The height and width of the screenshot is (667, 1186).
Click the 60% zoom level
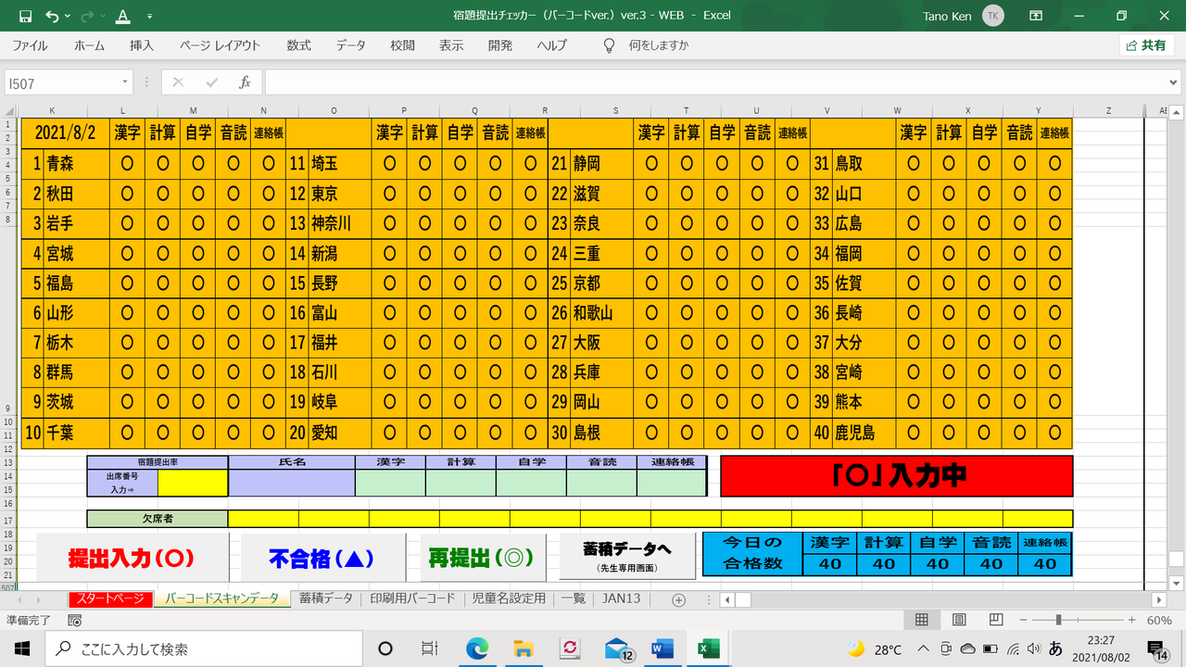tap(1158, 620)
